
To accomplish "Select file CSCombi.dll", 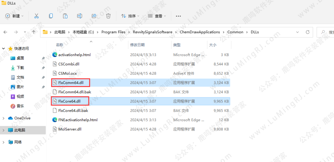I will click(x=69, y=64).
